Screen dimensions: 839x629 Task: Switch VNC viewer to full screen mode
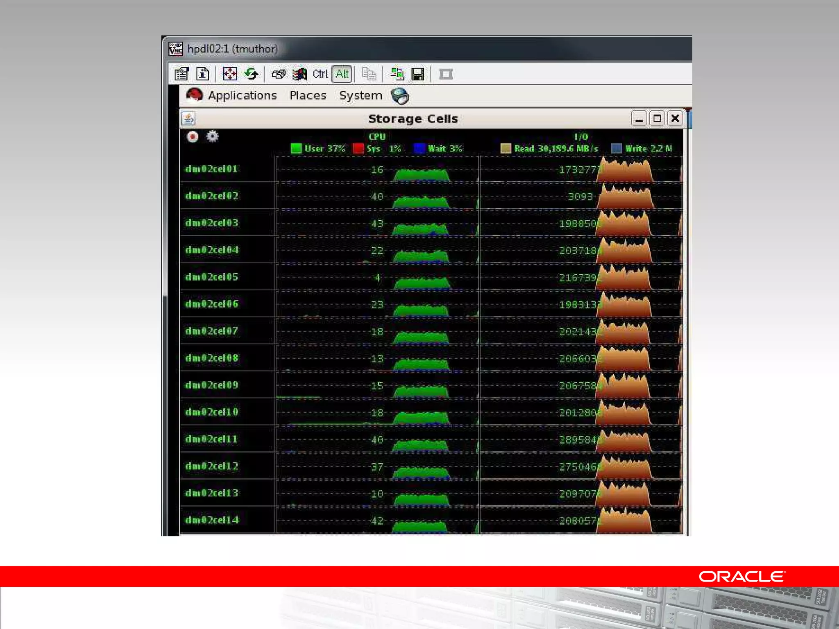pos(229,74)
